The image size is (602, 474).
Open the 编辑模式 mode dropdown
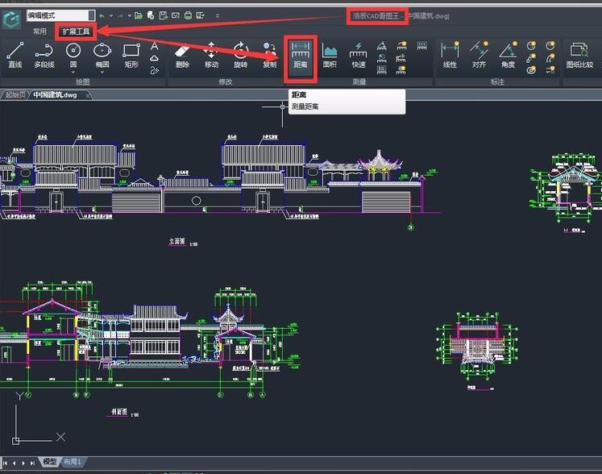[89, 15]
